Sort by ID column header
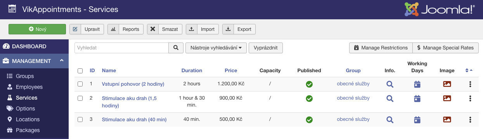 click(92, 71)
